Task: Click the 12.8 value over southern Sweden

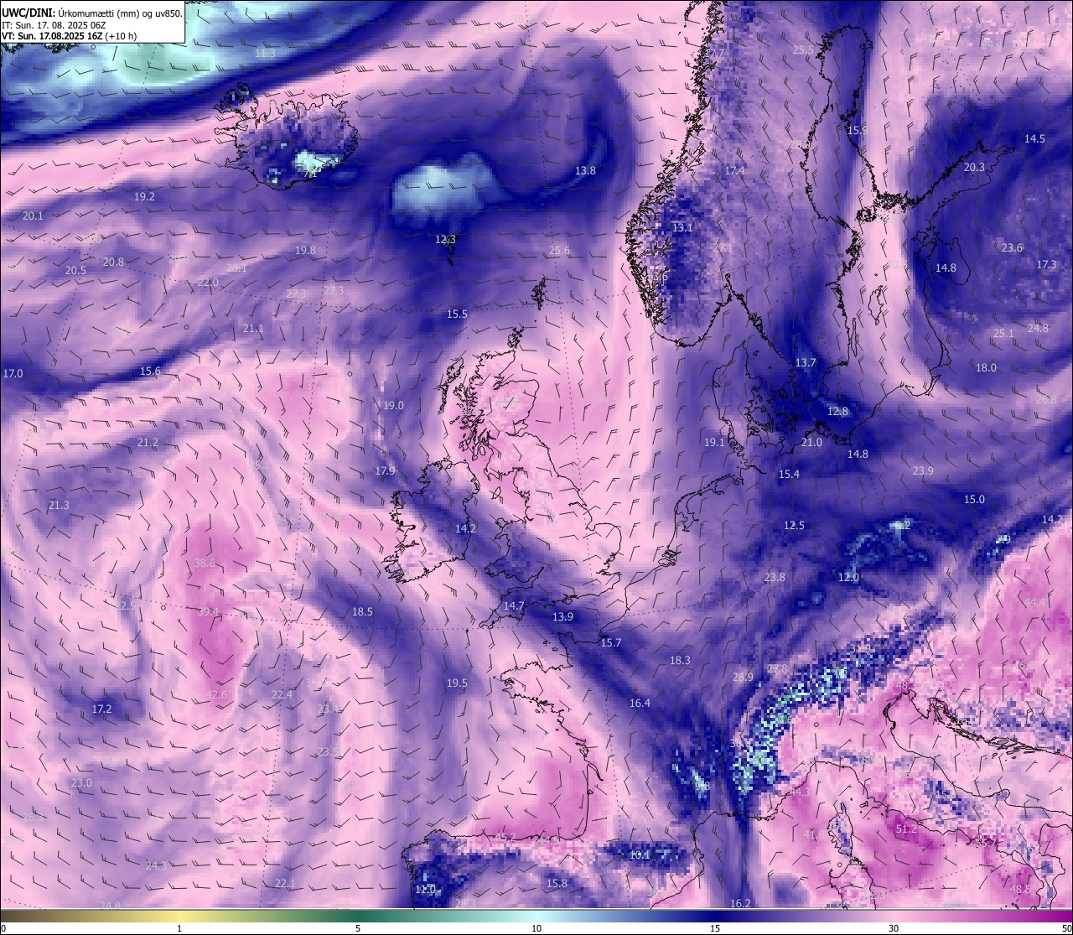Action: pyautogui.click(x=837, y=411)
